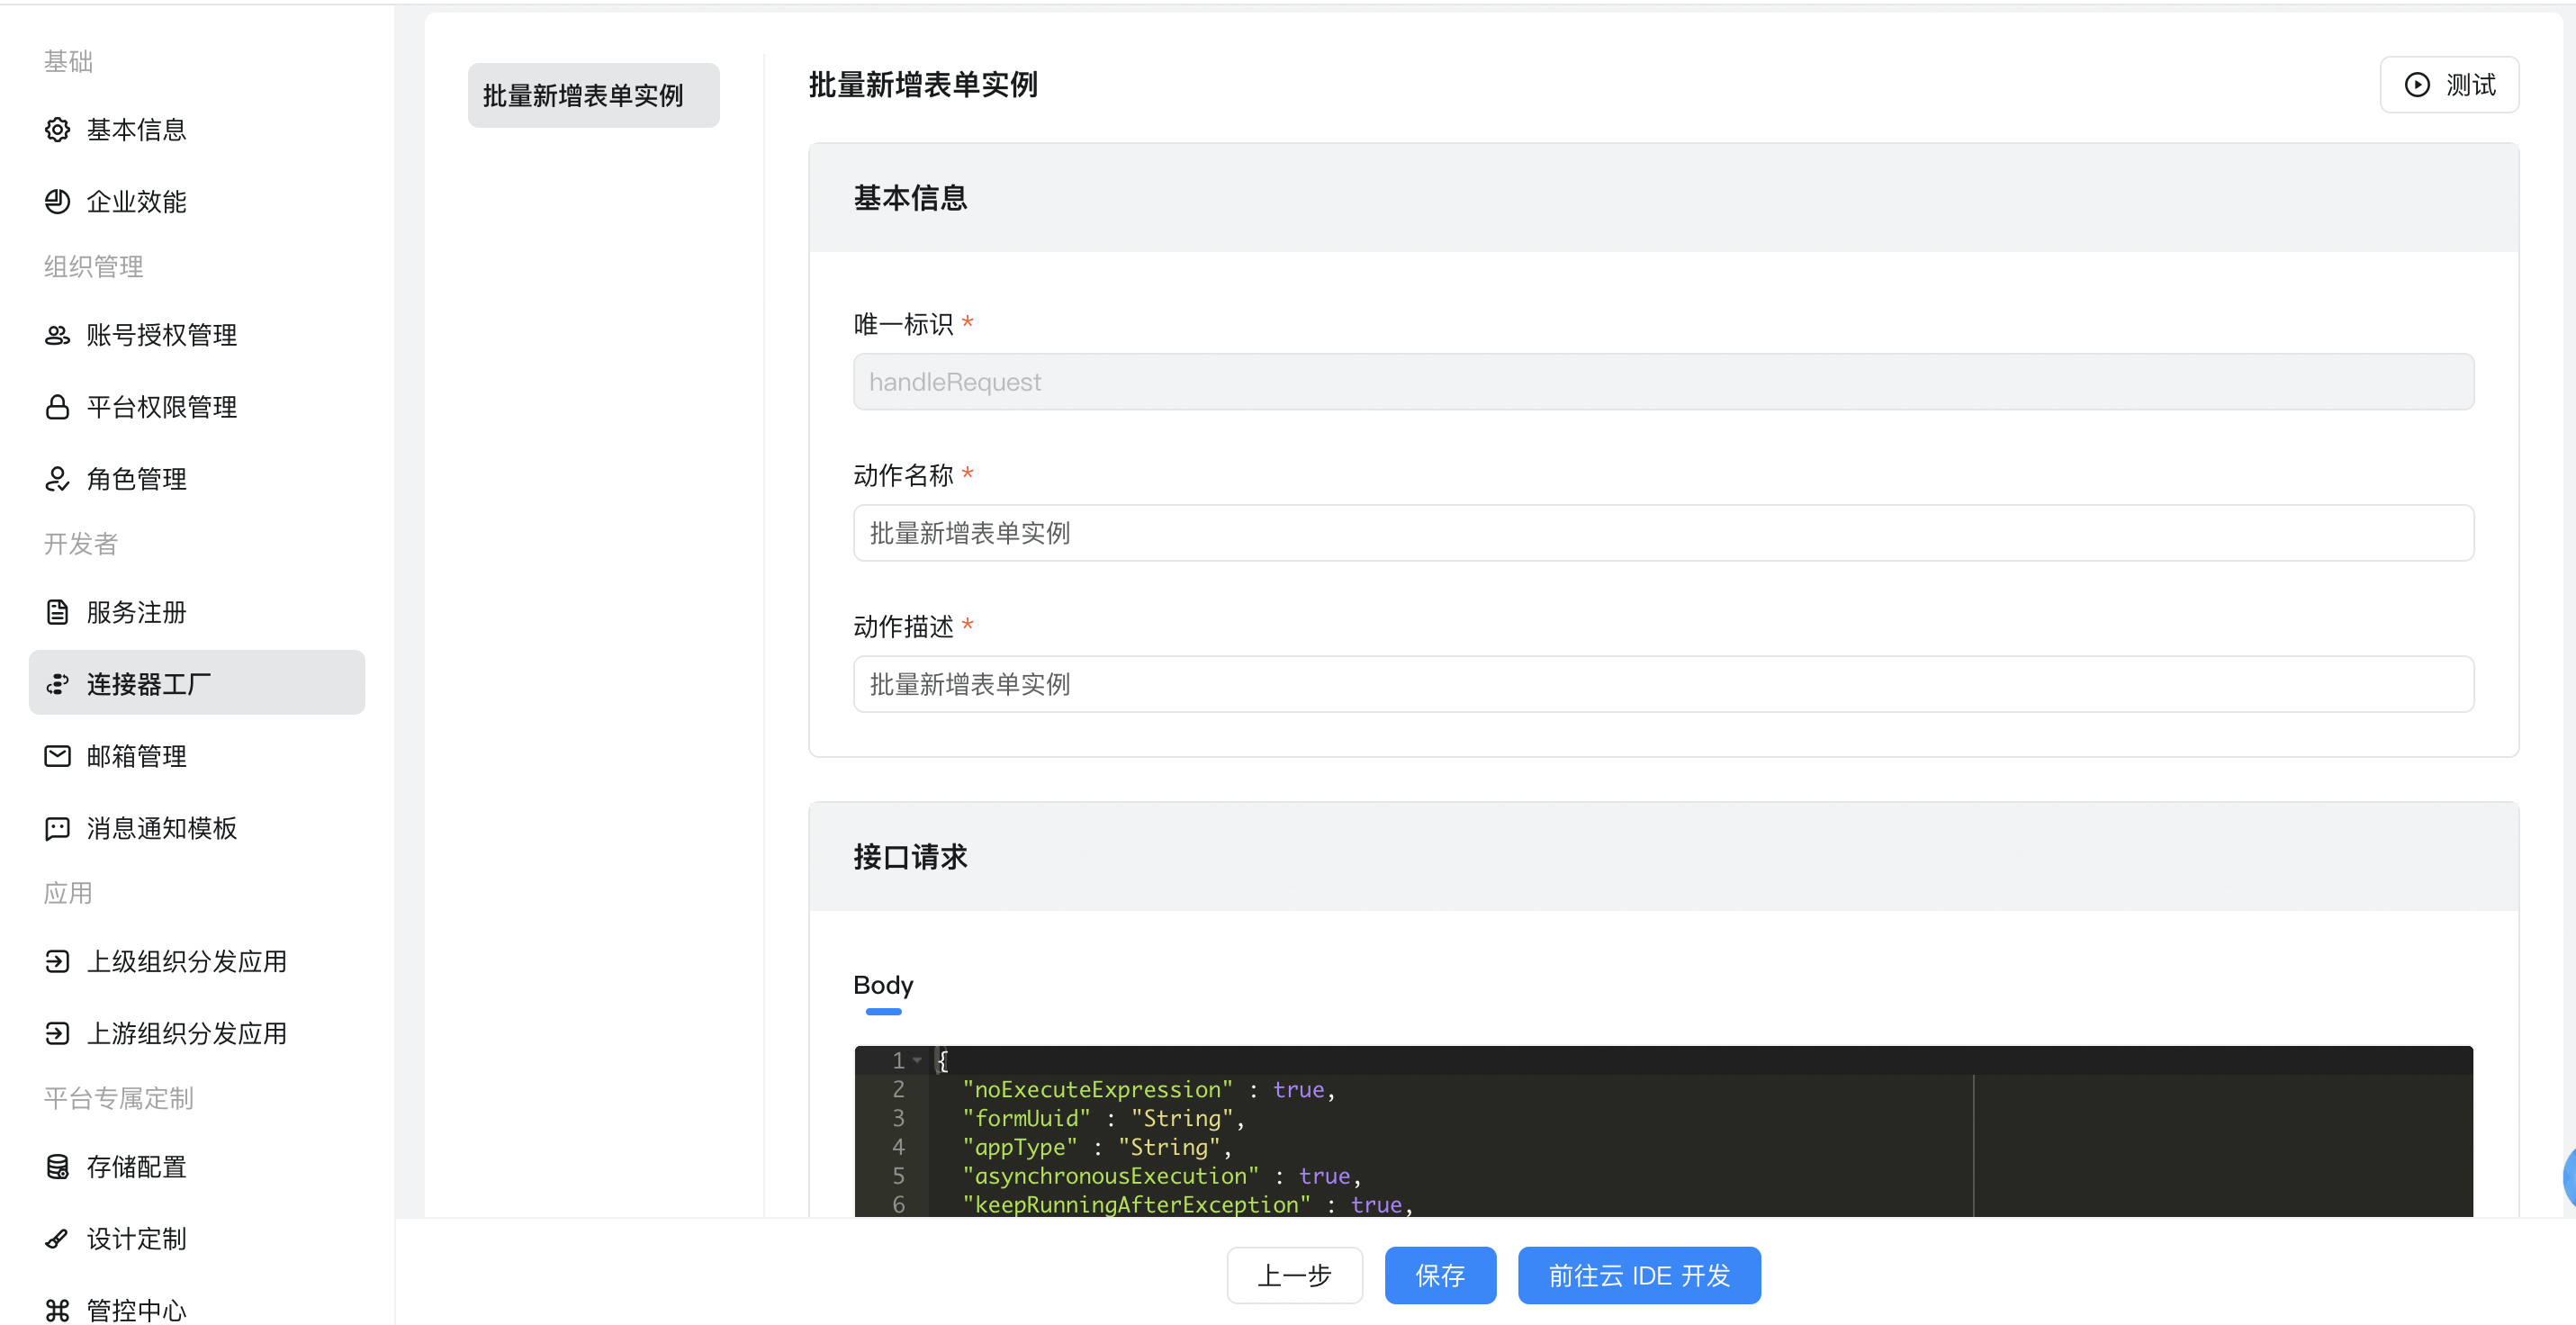Image resolution: width=2576 pixels, height=1325 pixels.
Task: Go to 账号授权管理
Action: (x=197, y=335)
